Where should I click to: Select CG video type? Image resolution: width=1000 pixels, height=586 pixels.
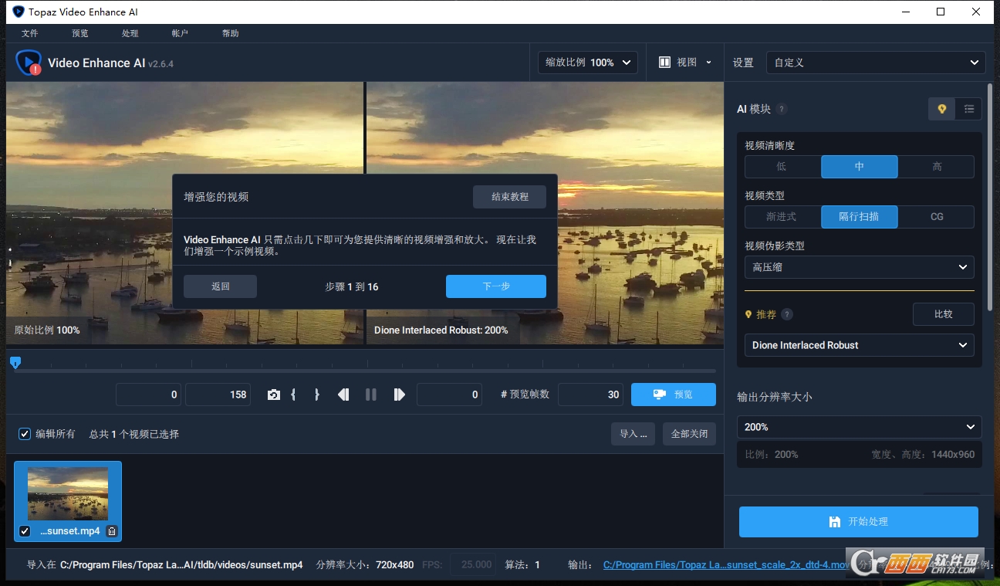(x=936, y=217)
